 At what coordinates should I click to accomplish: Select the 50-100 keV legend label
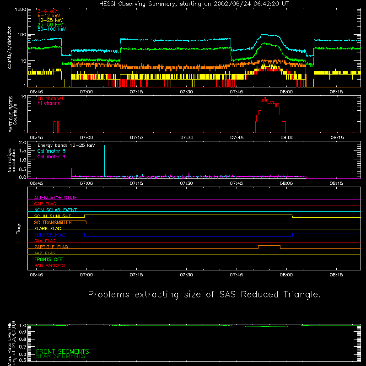pos(52,29)
